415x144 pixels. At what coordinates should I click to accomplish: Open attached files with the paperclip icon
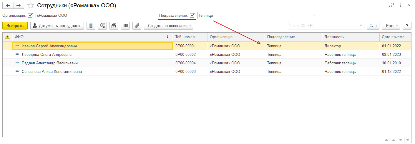click(x=137, y=26)
